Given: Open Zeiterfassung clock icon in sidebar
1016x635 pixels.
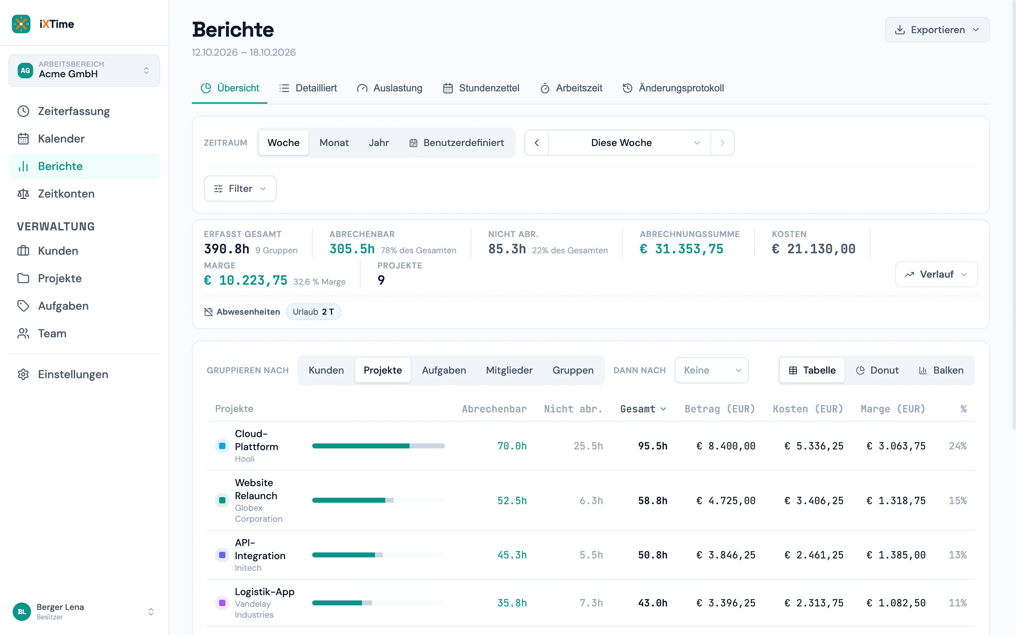Looking at the screenshot, I should tap(23, 111).
